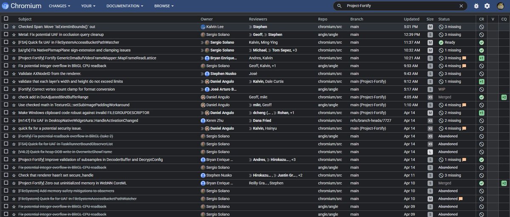Screen dimensions: 510x217
Task: Open "Fix potential integer overflow in BlitGL CPU readback" change
Action: point(62,66)
